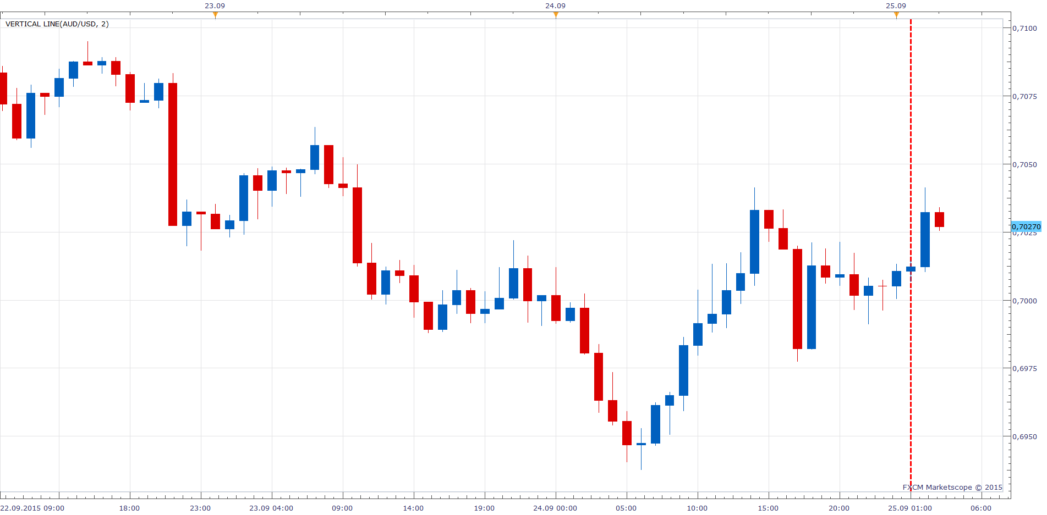This screenshot has width=1047, height=515.
Task: Click the "25.09 01:00" time axis label
Action: tap(910, 508)
